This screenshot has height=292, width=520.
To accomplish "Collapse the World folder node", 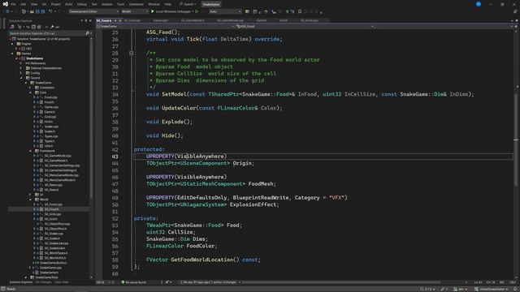I will pos(30,200).
